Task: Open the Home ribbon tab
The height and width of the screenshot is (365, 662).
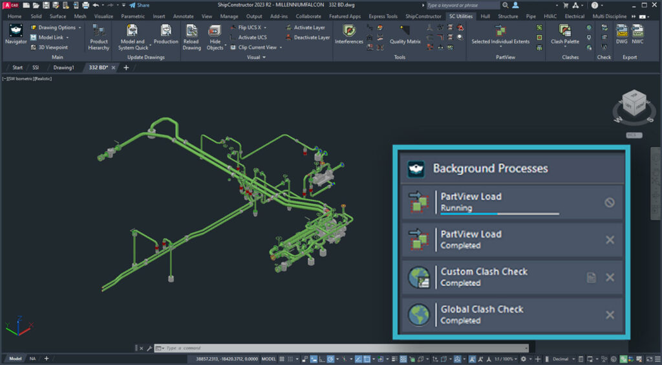Action: pos(14,16)
